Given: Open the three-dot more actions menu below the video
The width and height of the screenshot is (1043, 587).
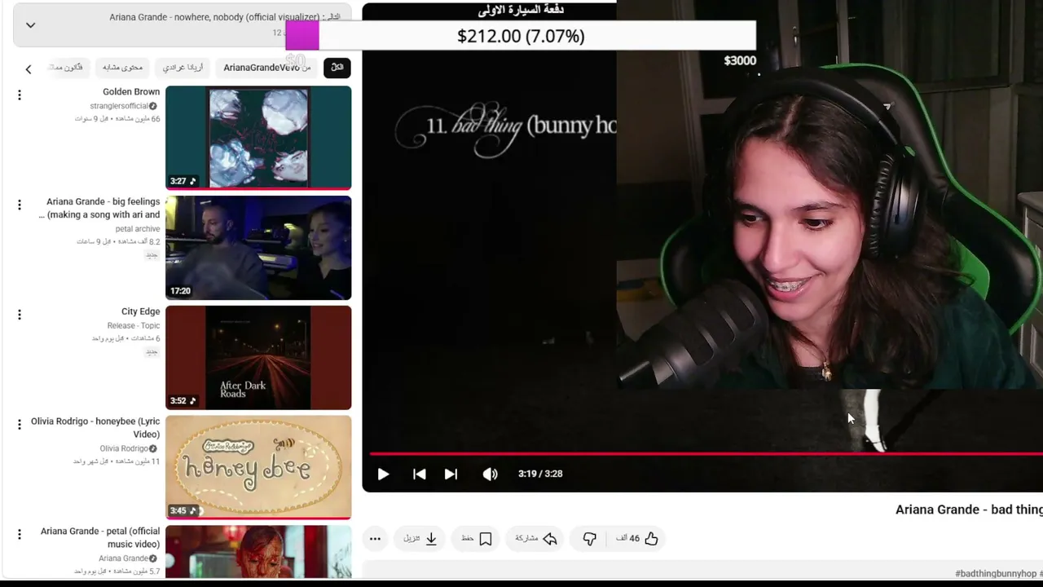Looking at the screenshot, I should [x=375, y=538].
